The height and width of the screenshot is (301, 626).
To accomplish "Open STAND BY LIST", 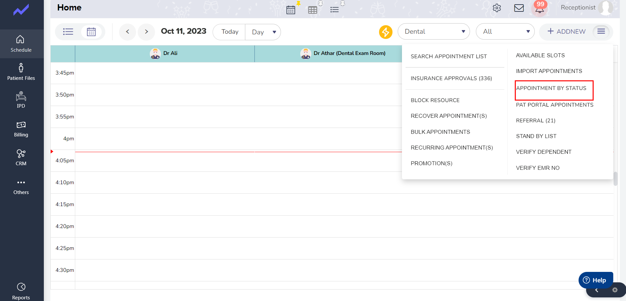I will click(x=536, y=136).
